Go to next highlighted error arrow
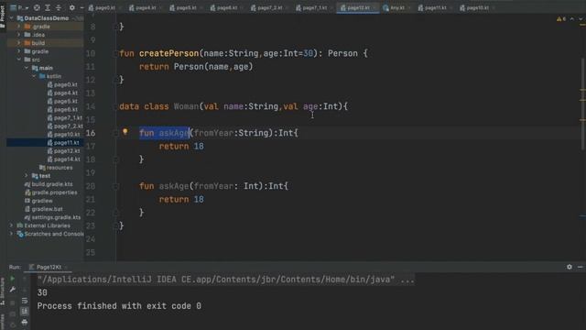This screenshot has height=330, width=586. coord(581,18)
